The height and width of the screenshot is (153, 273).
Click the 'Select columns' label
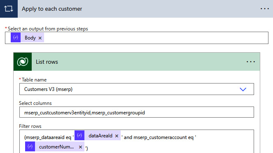point(35,103)
